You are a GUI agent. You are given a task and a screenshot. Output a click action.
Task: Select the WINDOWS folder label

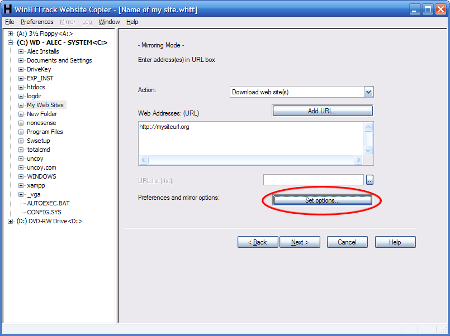click(41, 176)
